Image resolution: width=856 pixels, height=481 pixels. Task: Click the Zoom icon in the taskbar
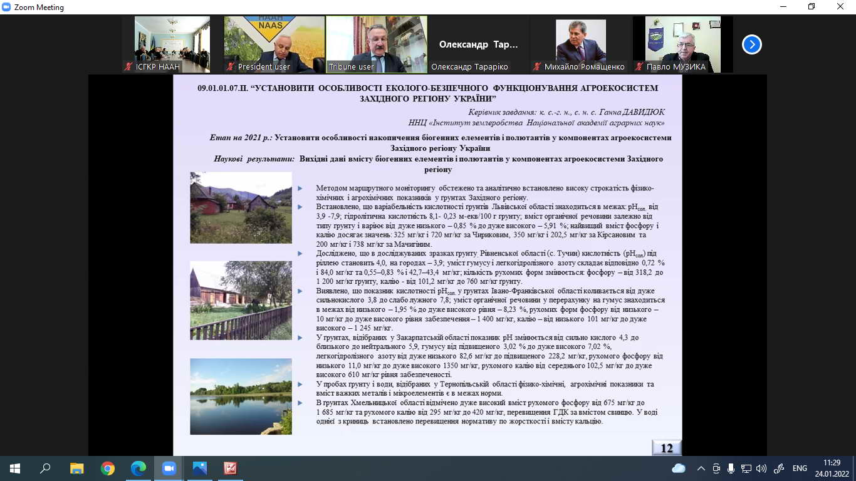(169, 468)
